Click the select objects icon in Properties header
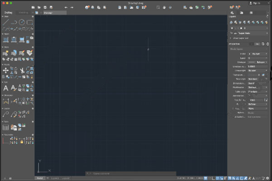The image size is (272, 181). pos(267,44)
